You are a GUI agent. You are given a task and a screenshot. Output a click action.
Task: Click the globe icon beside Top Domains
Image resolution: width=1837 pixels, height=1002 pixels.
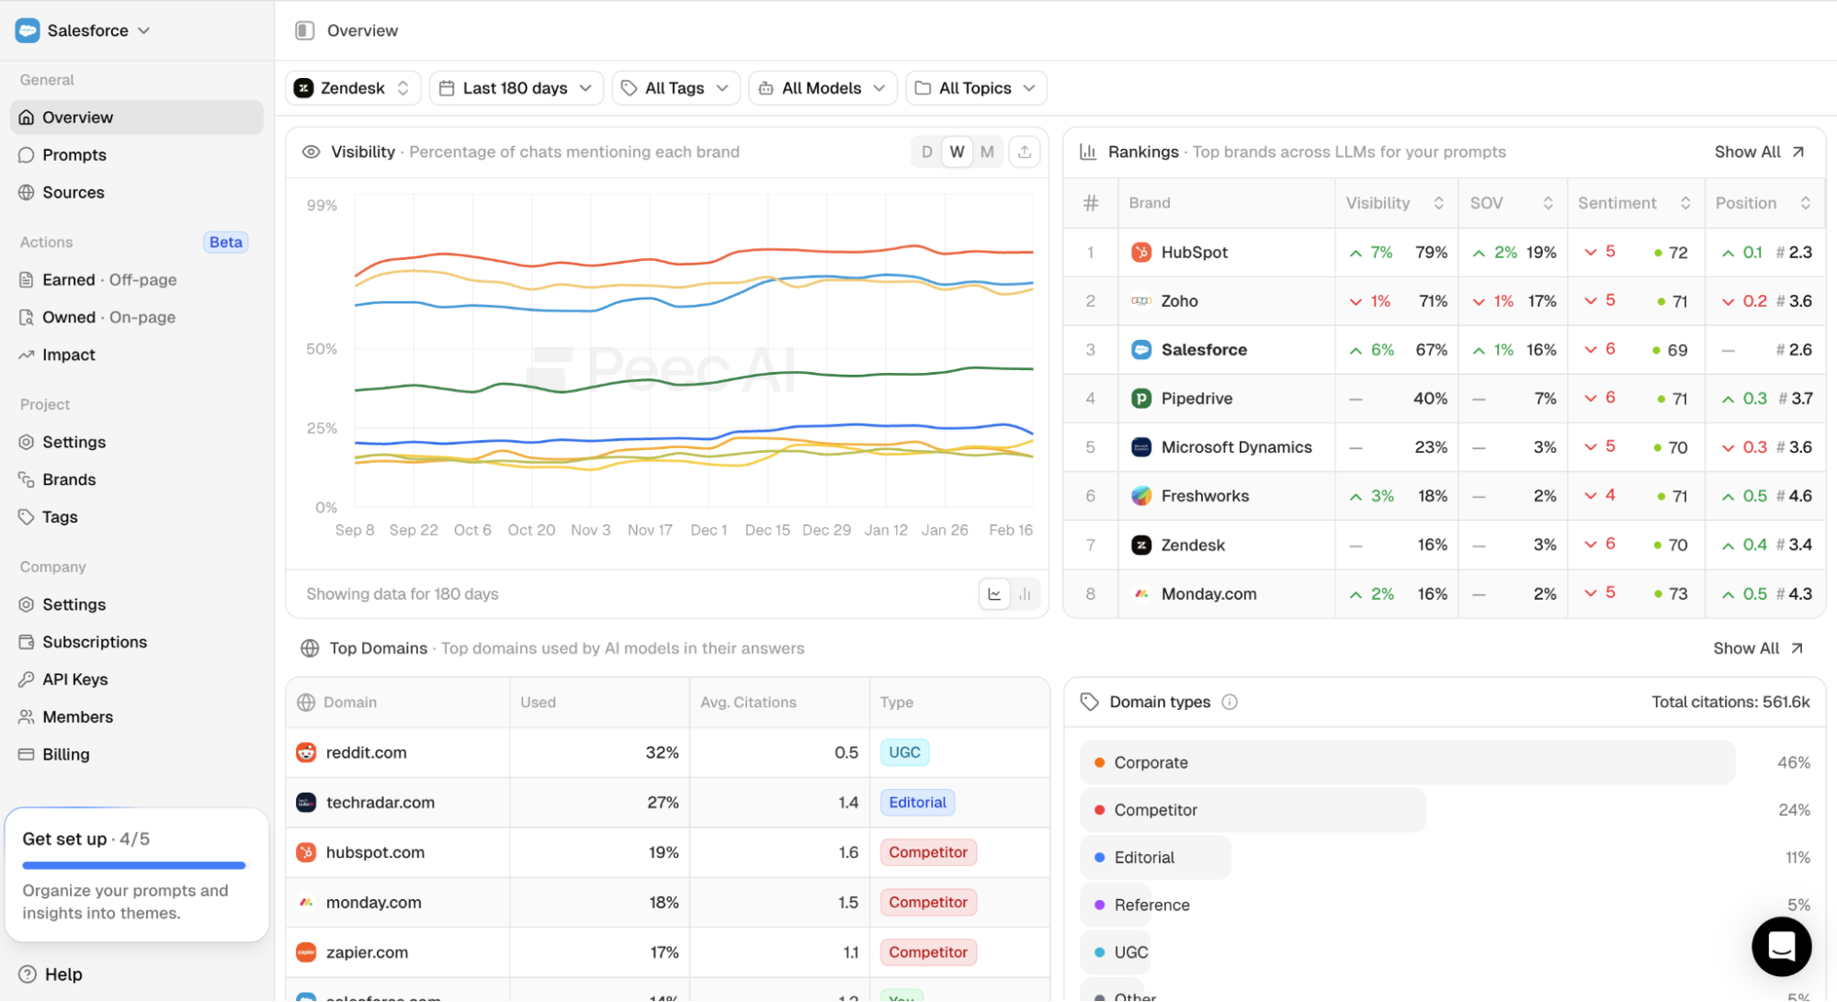[x=310, y=648]
